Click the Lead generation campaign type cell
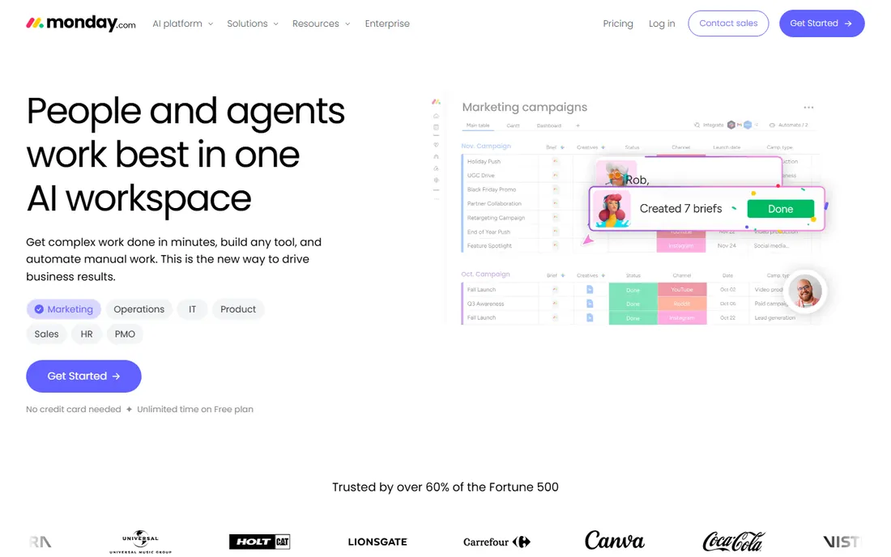The height and width of the screenshot is (557, 891). (x=774, y=318)
